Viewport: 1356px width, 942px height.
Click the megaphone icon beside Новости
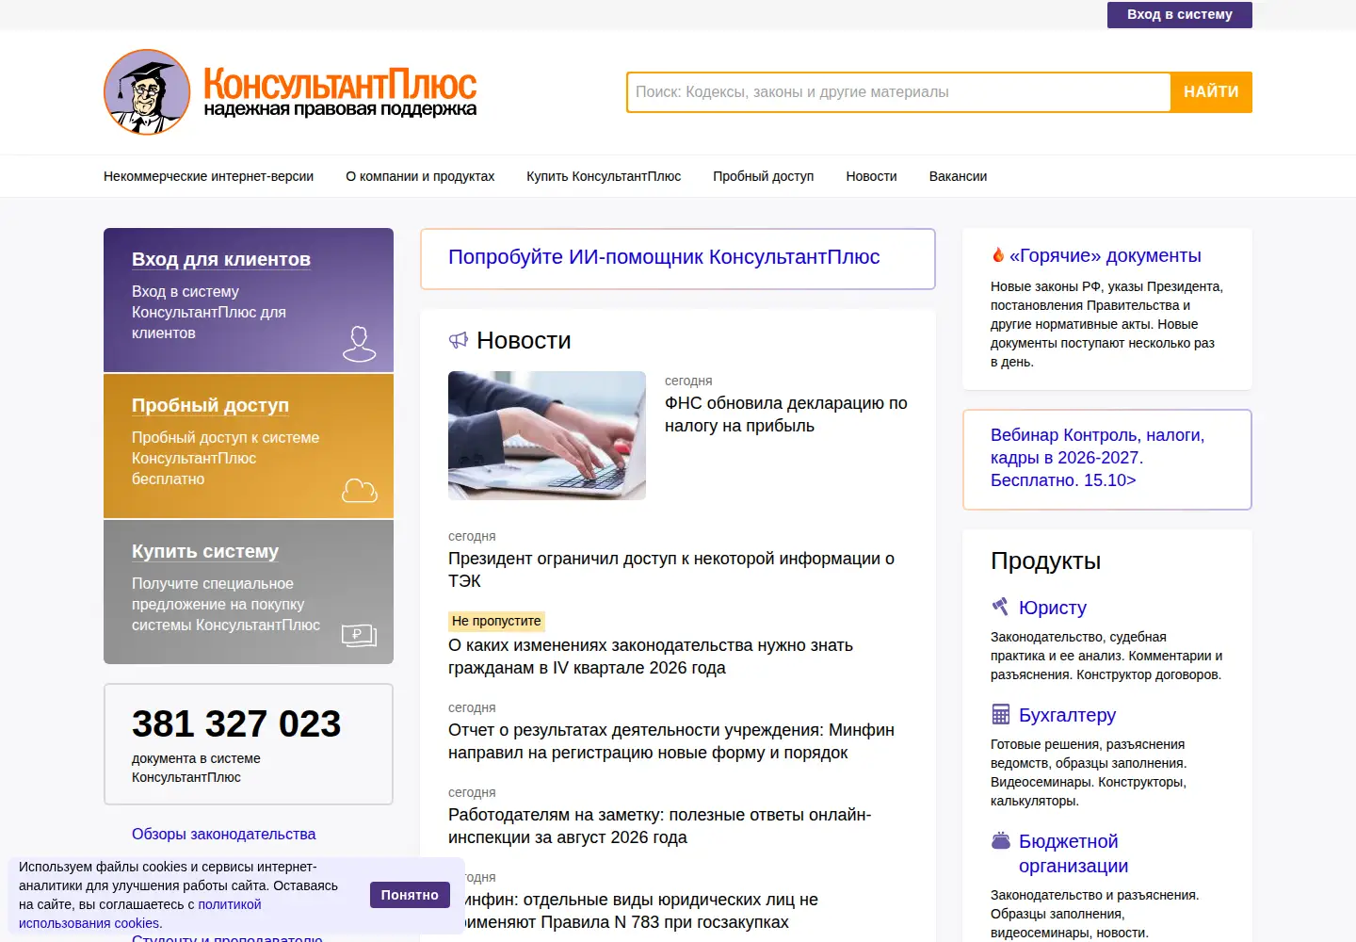point(459,340)
